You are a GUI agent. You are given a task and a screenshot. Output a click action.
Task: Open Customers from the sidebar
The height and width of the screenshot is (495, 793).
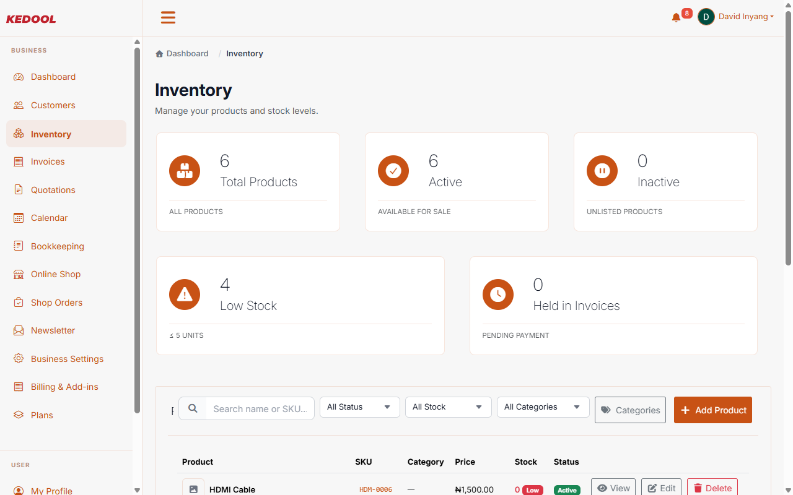point(66,105)
